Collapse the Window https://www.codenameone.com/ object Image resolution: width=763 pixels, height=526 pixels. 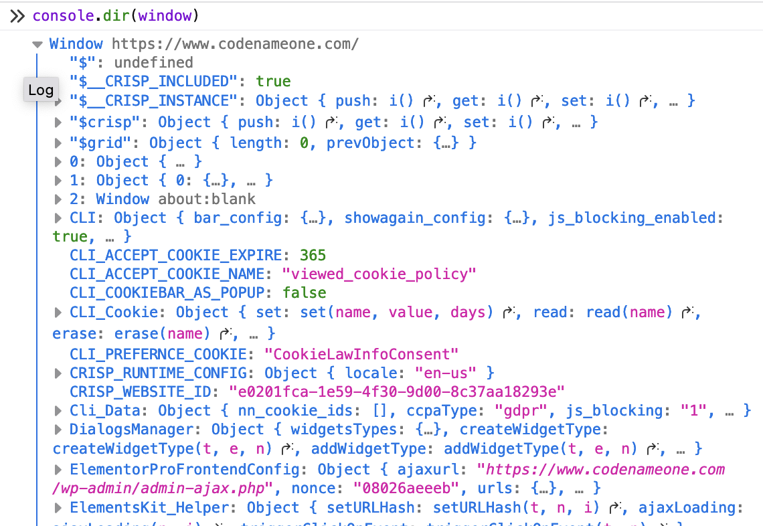click(x=37, y=44)
